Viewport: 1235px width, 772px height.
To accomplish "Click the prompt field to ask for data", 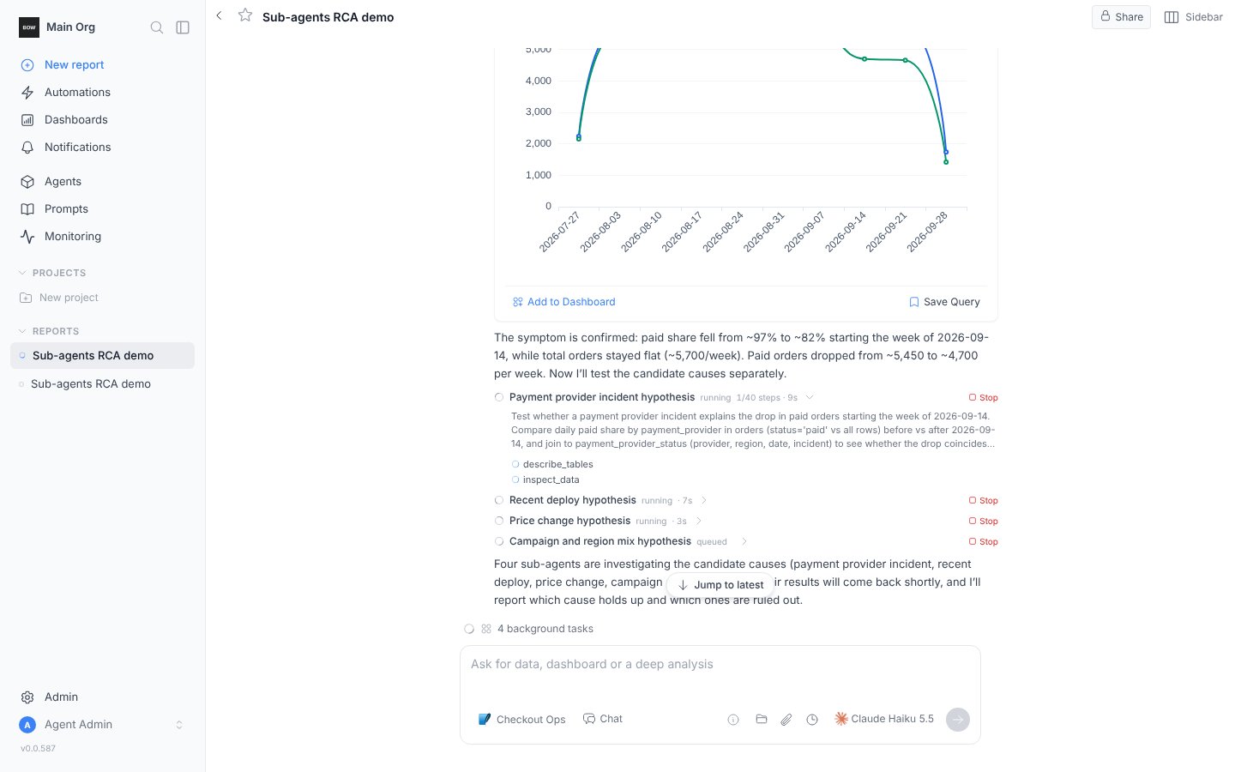I will (x=720, y=674).
